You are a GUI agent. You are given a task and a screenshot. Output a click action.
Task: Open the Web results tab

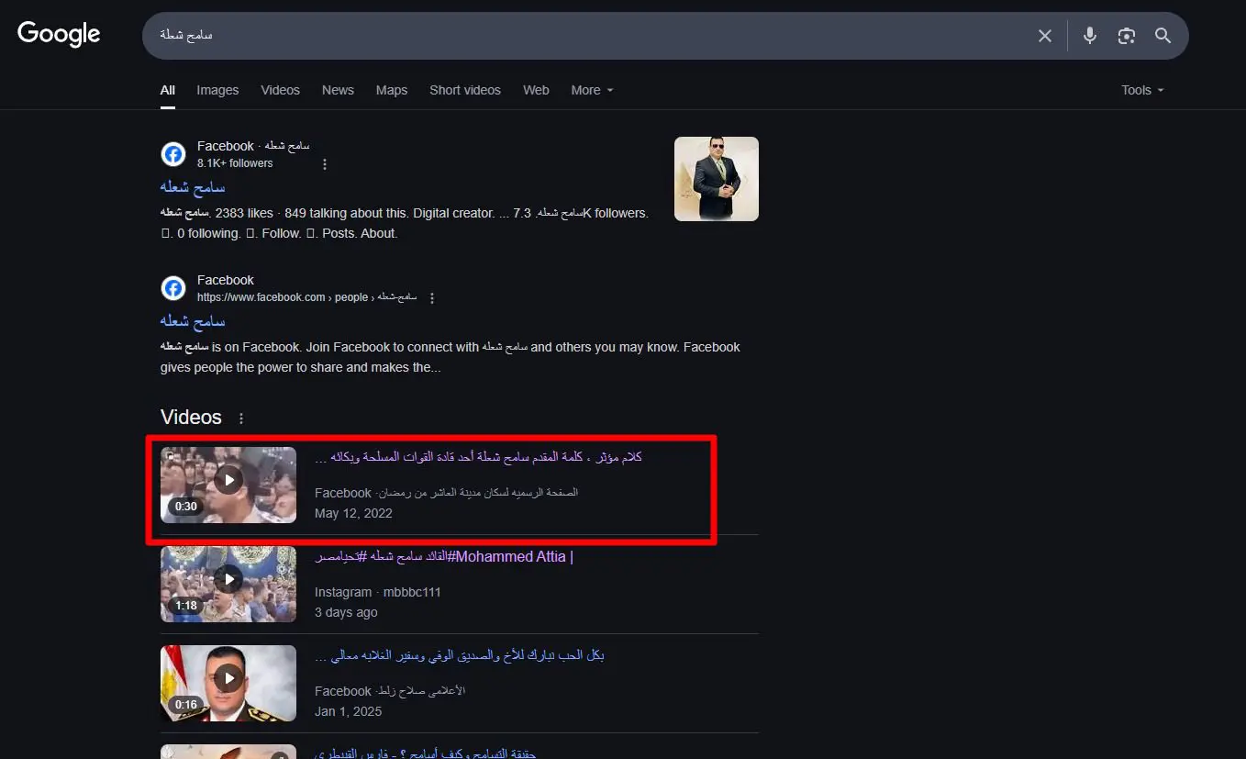tap(536, 90)
